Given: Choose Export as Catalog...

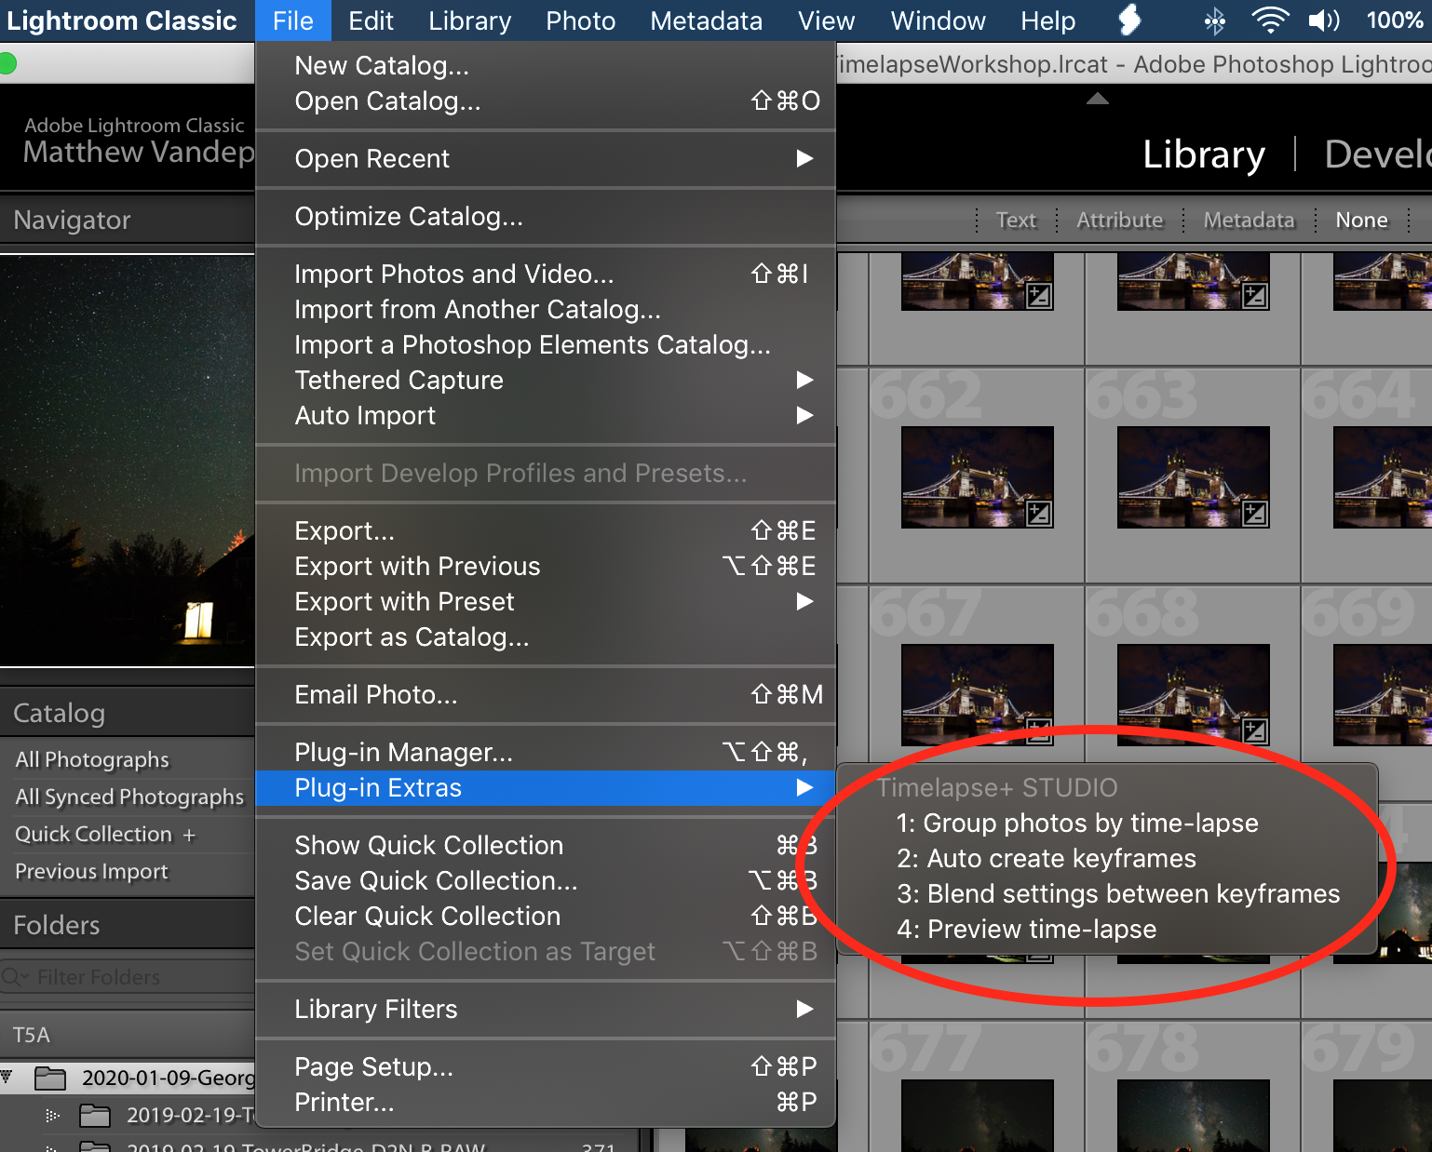Looking at the screenshot, I should (x=546, y=637).
